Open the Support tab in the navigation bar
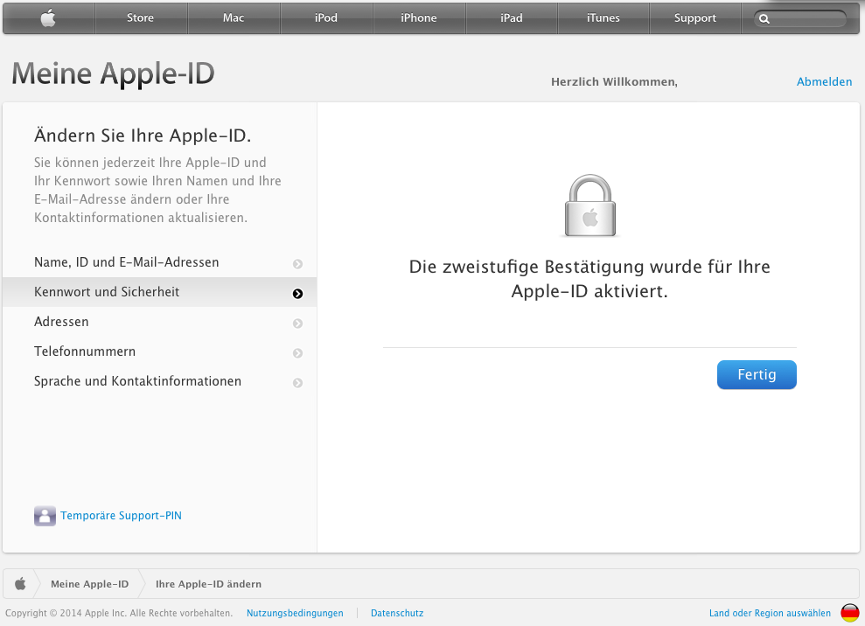 (695, 18)
